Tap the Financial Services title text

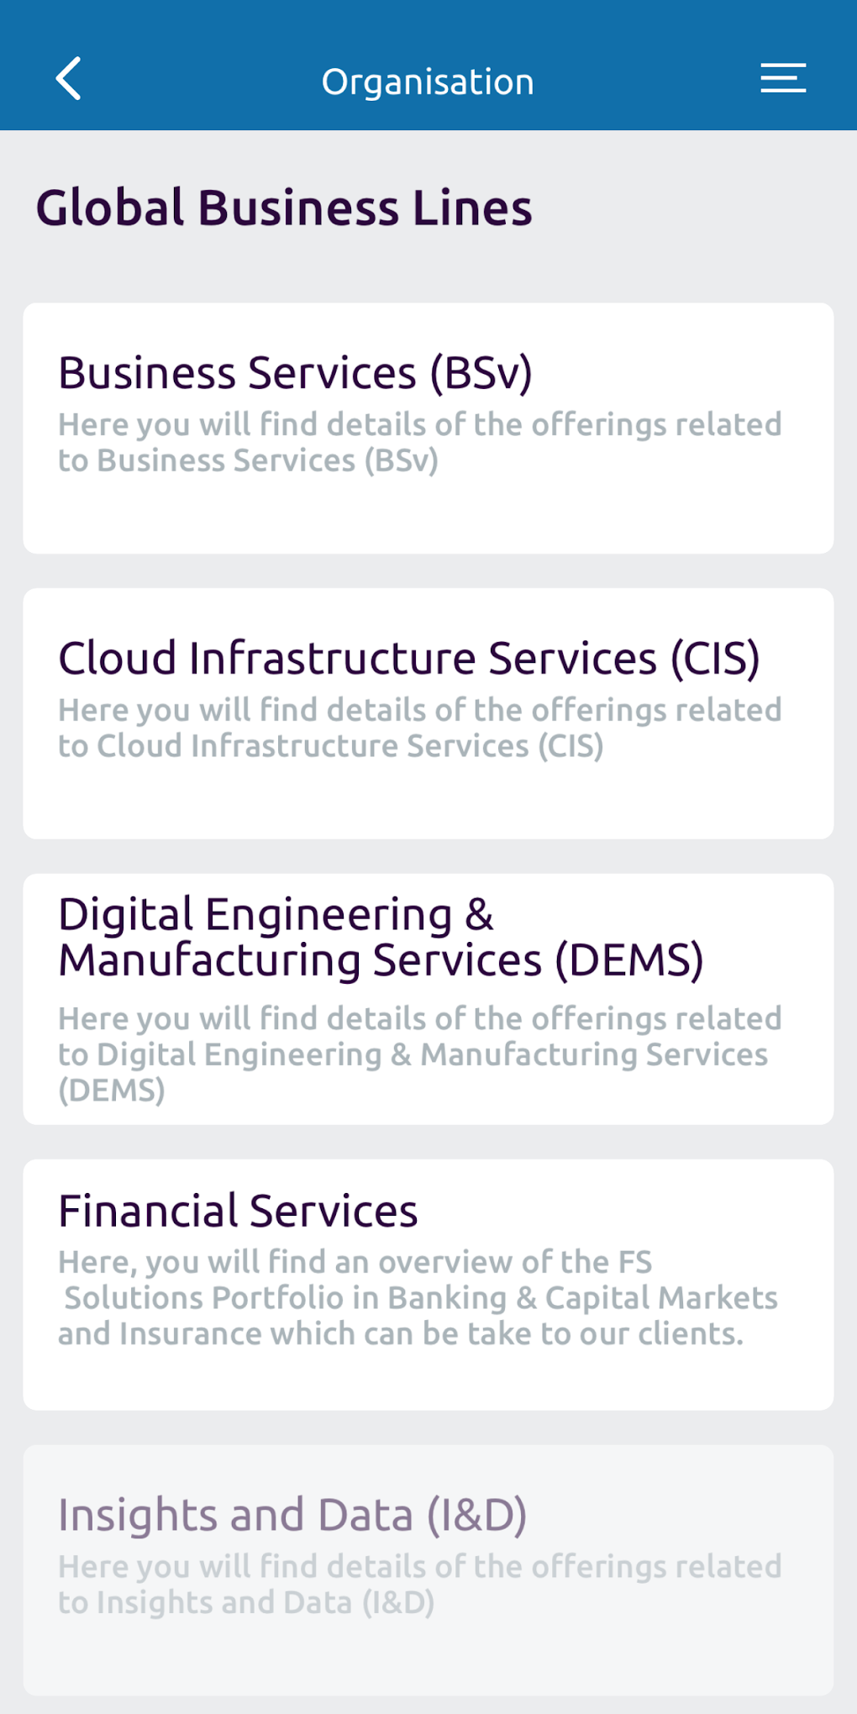point(238,1212)
